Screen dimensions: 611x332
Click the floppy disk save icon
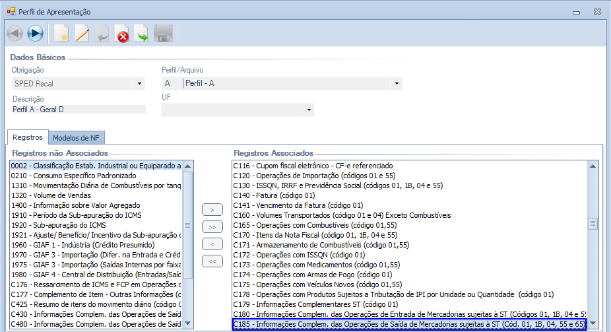pyautogui.click(x=163, y=33)
